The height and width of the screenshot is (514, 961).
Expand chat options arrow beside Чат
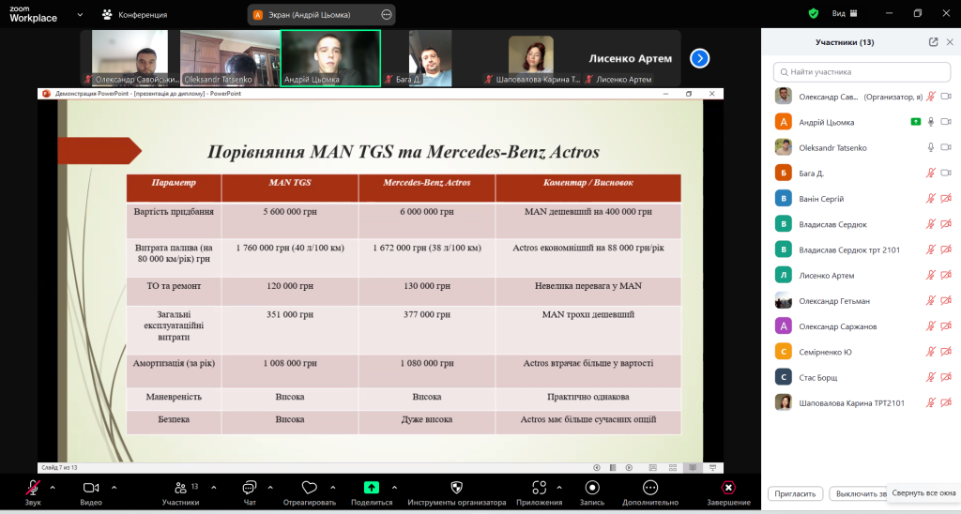pyautogui.click(x=270, y=488)
